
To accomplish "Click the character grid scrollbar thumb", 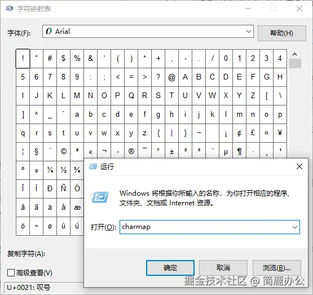I will pyautogui.click(x=295, y=64).
